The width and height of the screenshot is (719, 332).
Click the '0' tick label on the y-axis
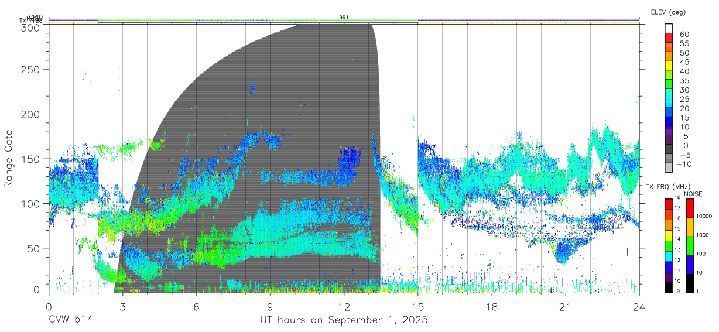coord(37,289)
